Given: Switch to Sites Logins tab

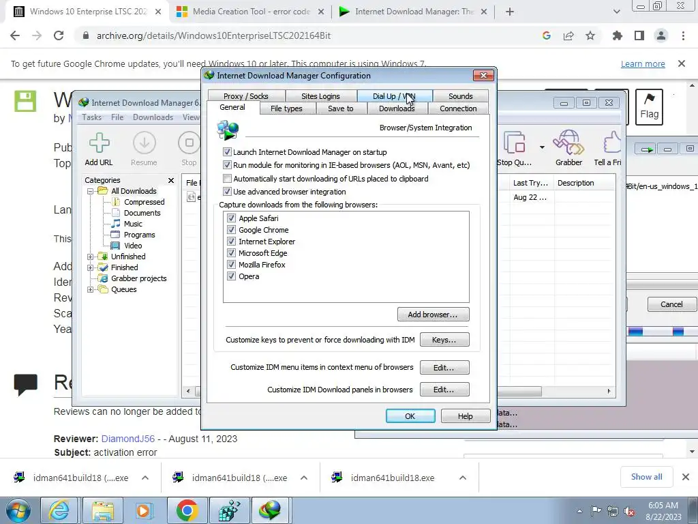Looking at the screenshot, I should pos(320,96).
